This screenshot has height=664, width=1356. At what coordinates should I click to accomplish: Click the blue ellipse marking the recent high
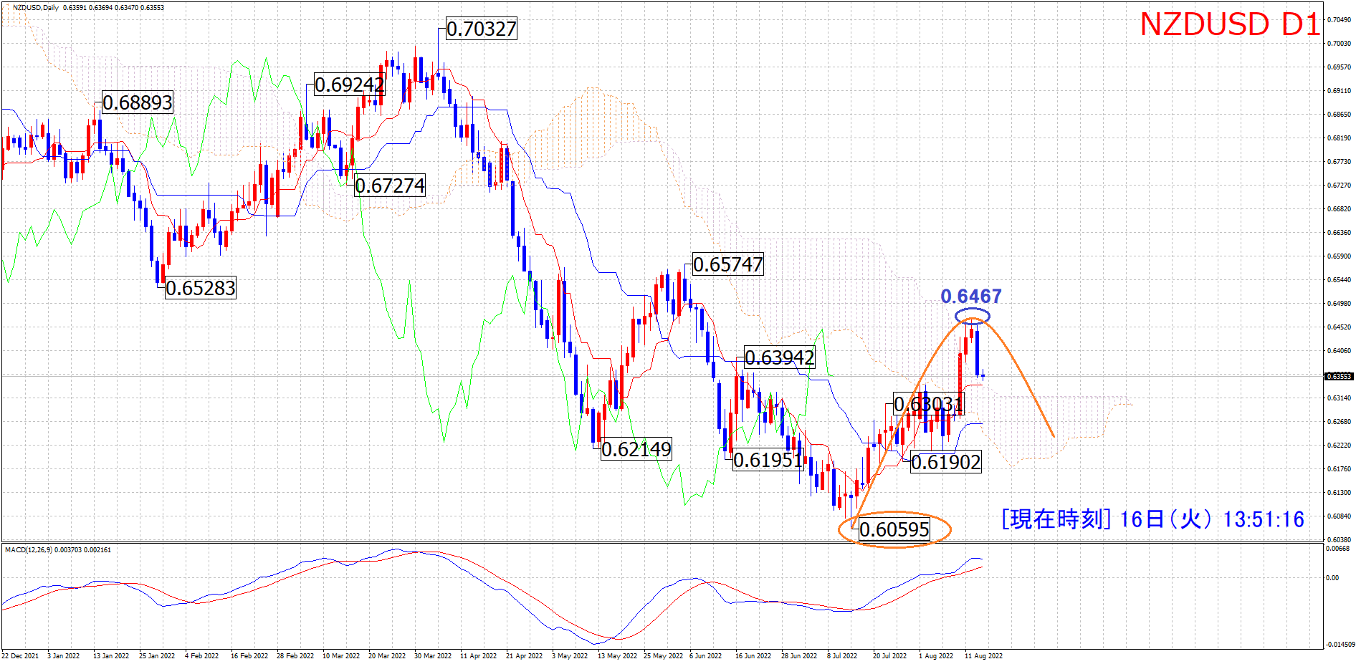(x=973, y=316)
